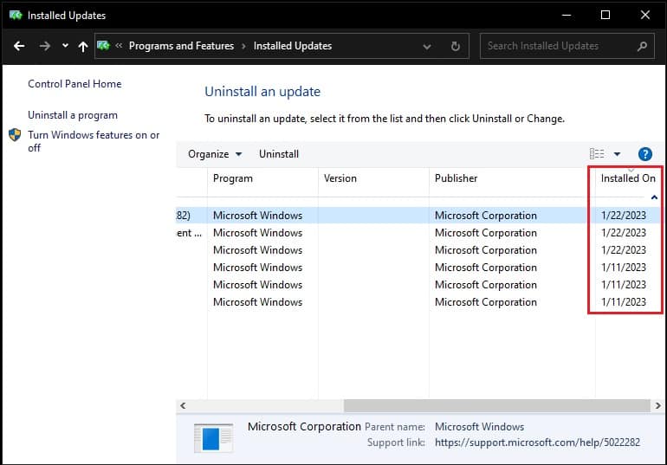667x465 pixels.
Task: Click the horizontal scrollbar right arrow
Action: point(657,405)
